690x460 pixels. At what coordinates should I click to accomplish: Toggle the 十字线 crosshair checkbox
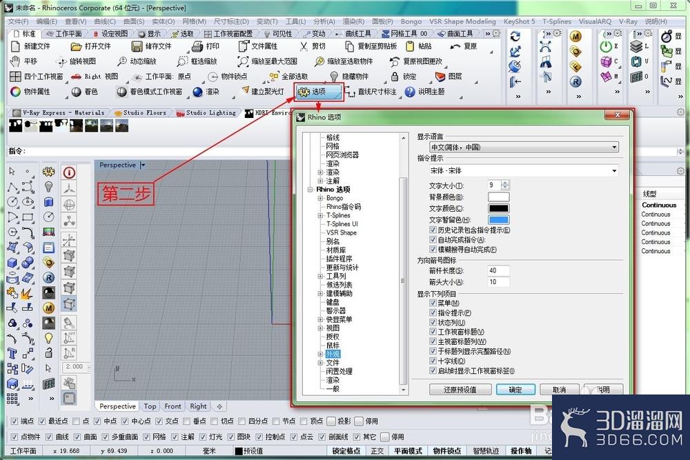tap(433, 361)
